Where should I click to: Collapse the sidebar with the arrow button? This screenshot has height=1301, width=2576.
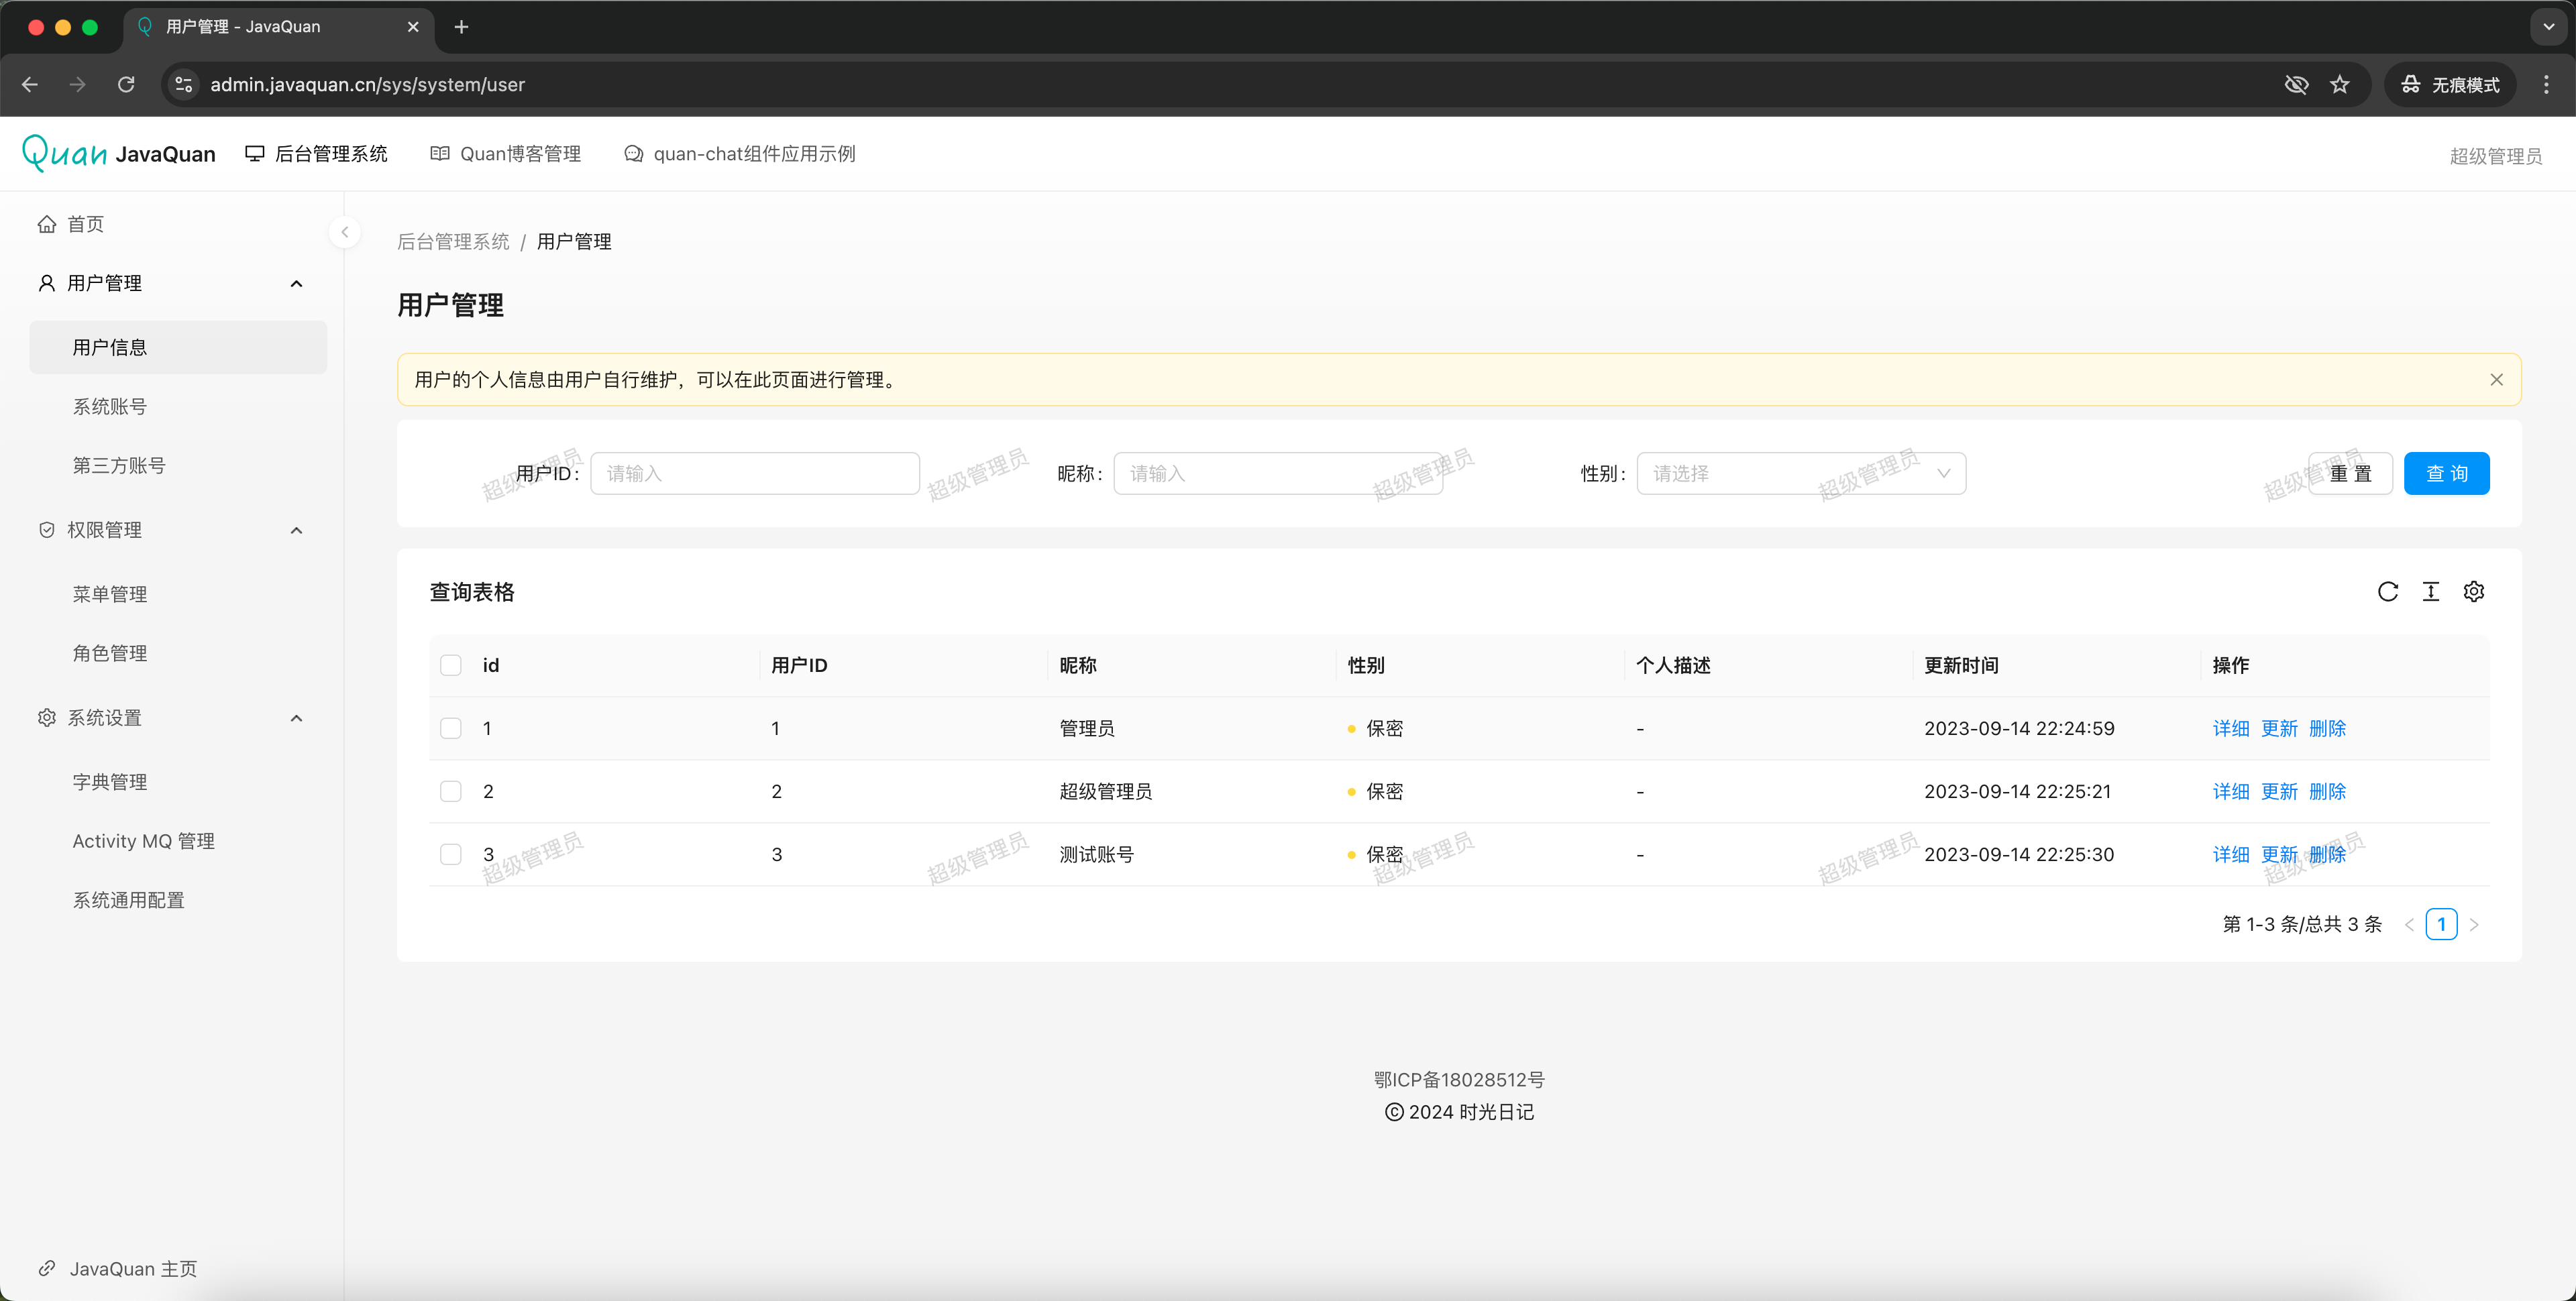click(345, 233)
